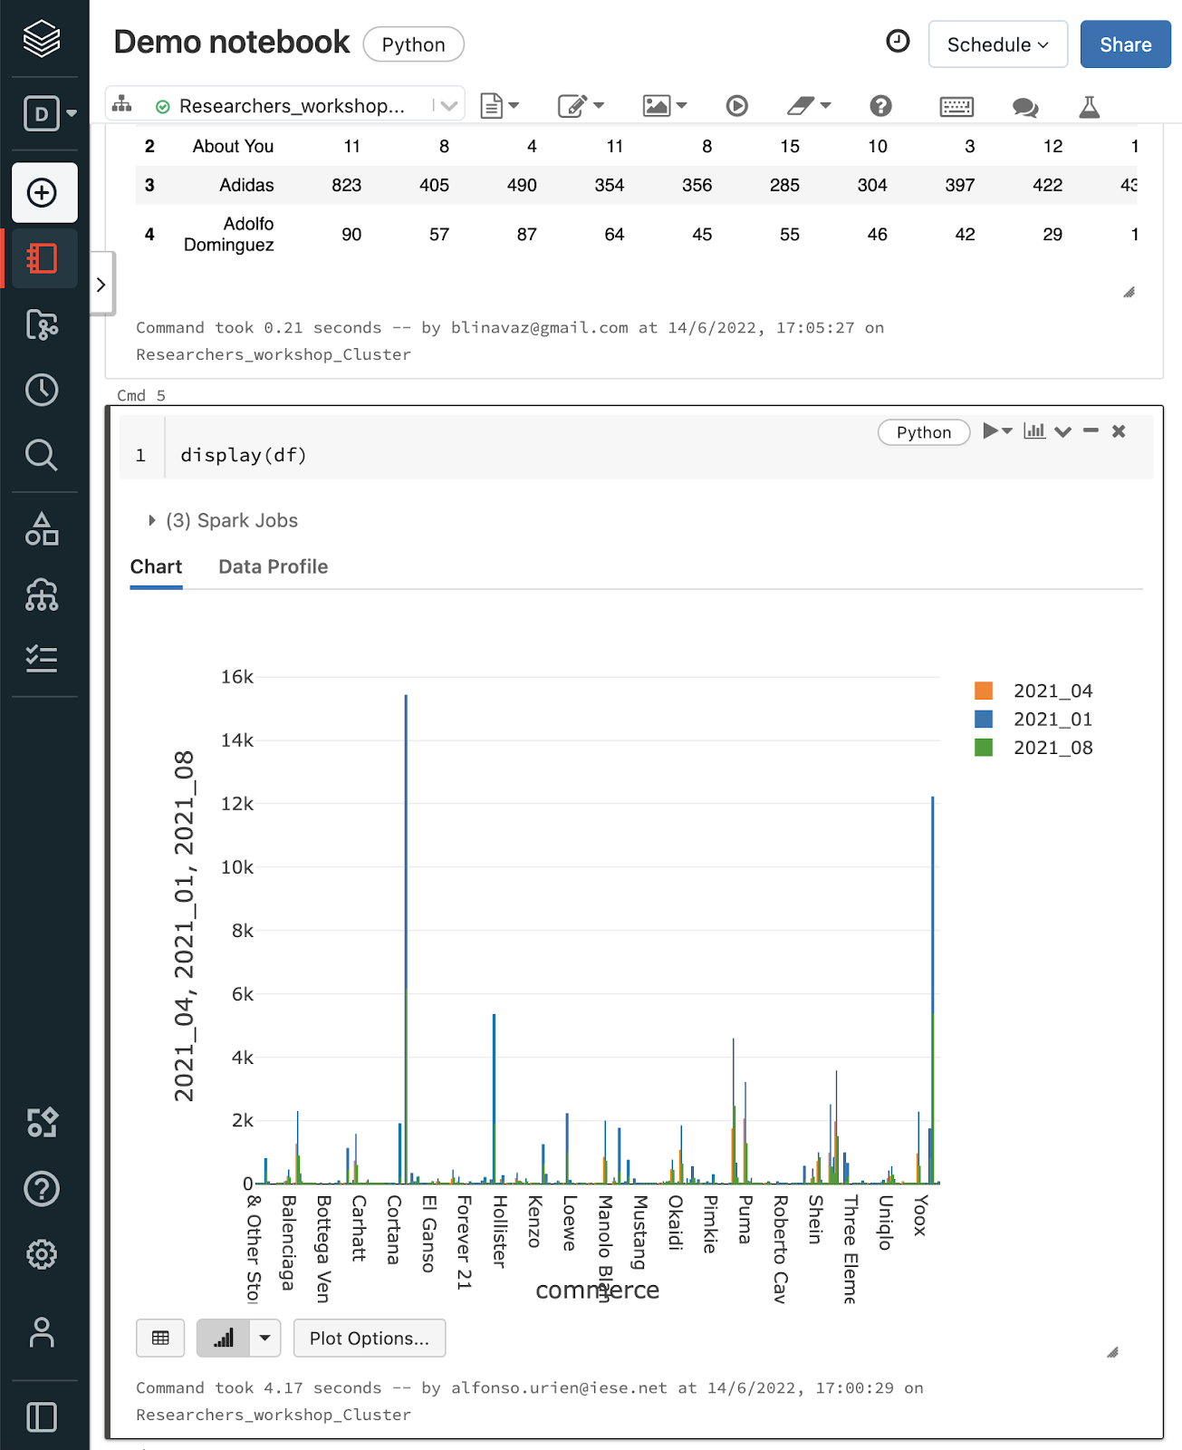Switch to the Data Profile tab
Image resolution: width=1182 pixels, height=1450 pixels.
273,566
